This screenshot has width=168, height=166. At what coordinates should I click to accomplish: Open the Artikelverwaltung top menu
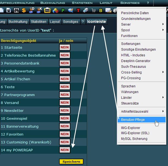click(x=17, y=3)
